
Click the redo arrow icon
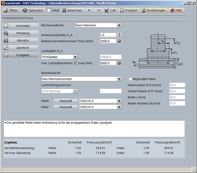(x=98, y=10)
